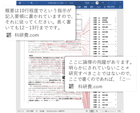Click the proofing book icon in status bar
The height and width of the screenshot is (113, 140).
click(x=37, y=111)
